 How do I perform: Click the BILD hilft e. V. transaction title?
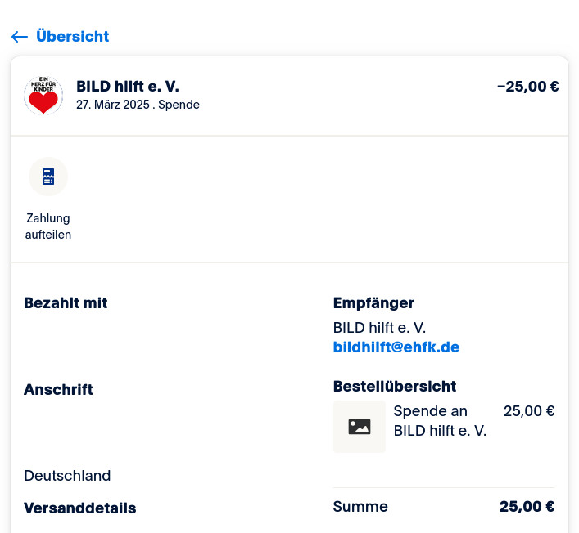[128, 87]
